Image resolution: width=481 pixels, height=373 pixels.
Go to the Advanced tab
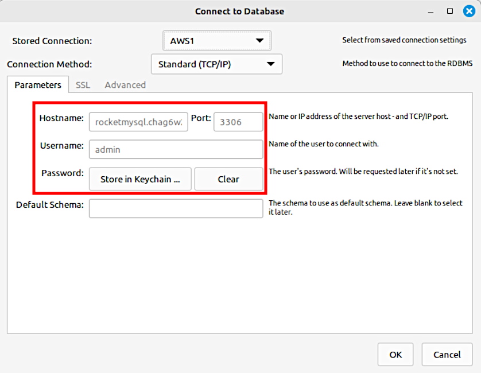coord(125,85)
